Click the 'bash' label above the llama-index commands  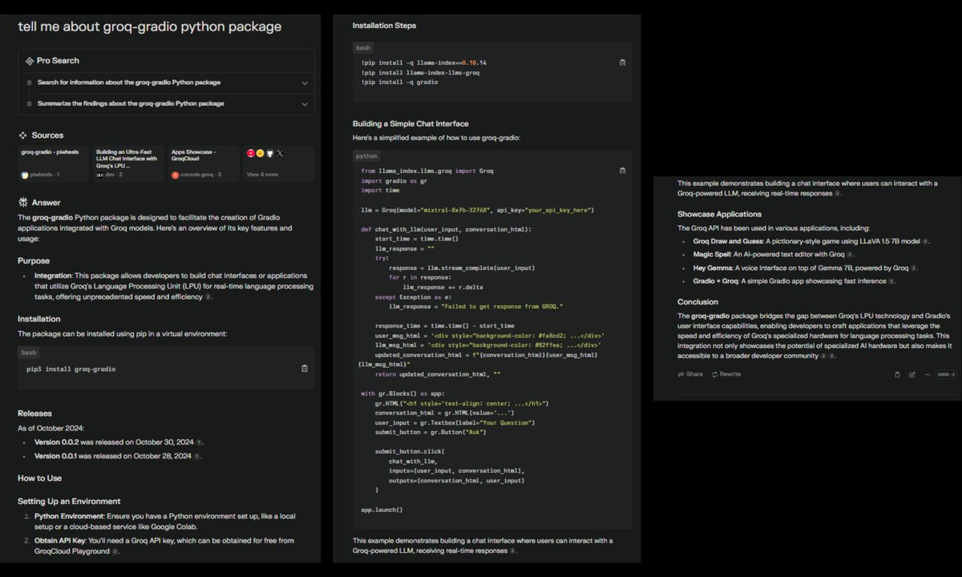tap(363, 48)
